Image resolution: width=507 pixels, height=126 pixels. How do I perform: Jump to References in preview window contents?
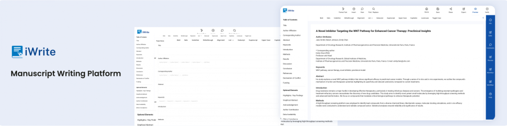288,73
